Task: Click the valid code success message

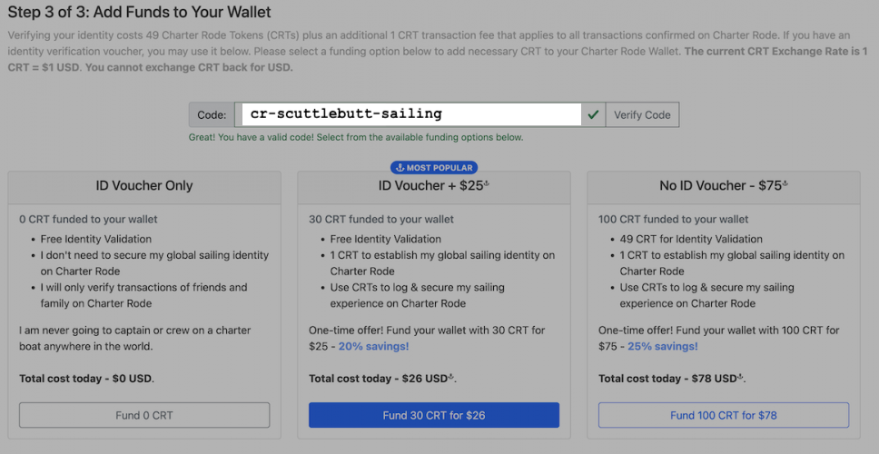Action: point(356,137)
